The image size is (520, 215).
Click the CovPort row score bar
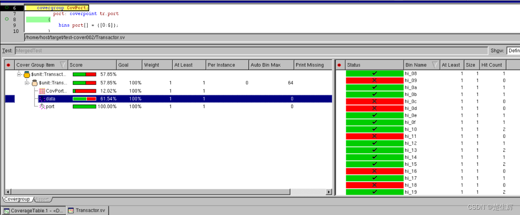click(85, 91)
